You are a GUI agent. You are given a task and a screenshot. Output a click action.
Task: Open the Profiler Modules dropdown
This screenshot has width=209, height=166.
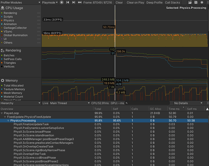[20, 2]
